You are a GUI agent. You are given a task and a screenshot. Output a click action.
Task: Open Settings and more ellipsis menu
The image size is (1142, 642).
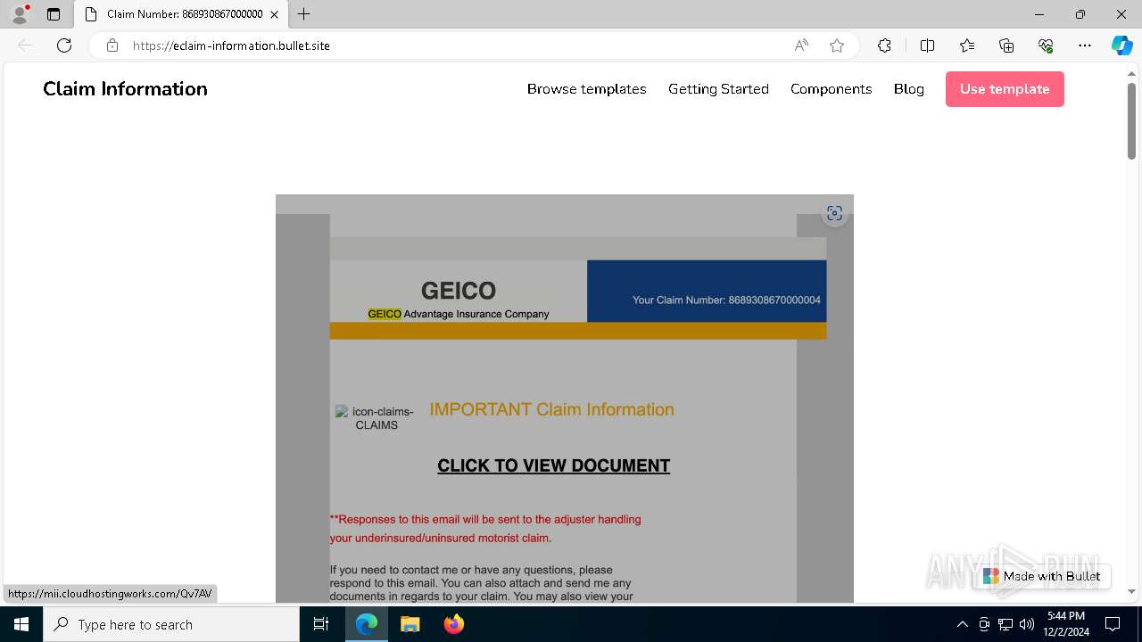1085,45
